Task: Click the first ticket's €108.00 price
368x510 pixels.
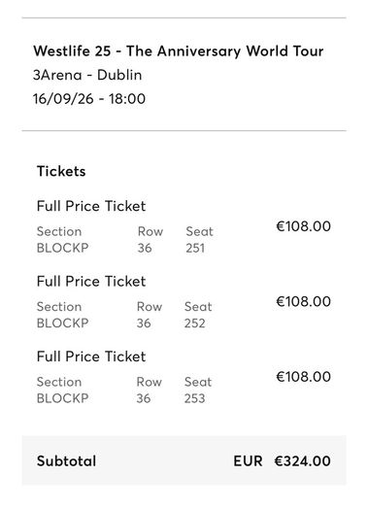Action: [x=303, y=226]
